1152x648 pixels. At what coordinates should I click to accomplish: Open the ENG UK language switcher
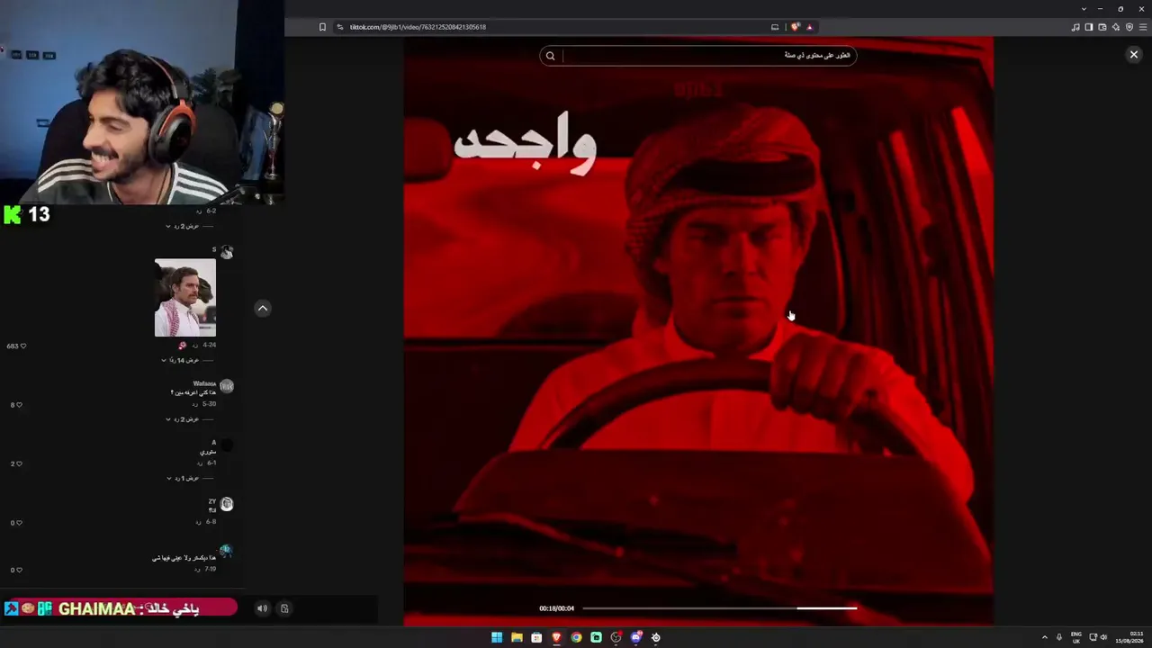(1076, 637)
